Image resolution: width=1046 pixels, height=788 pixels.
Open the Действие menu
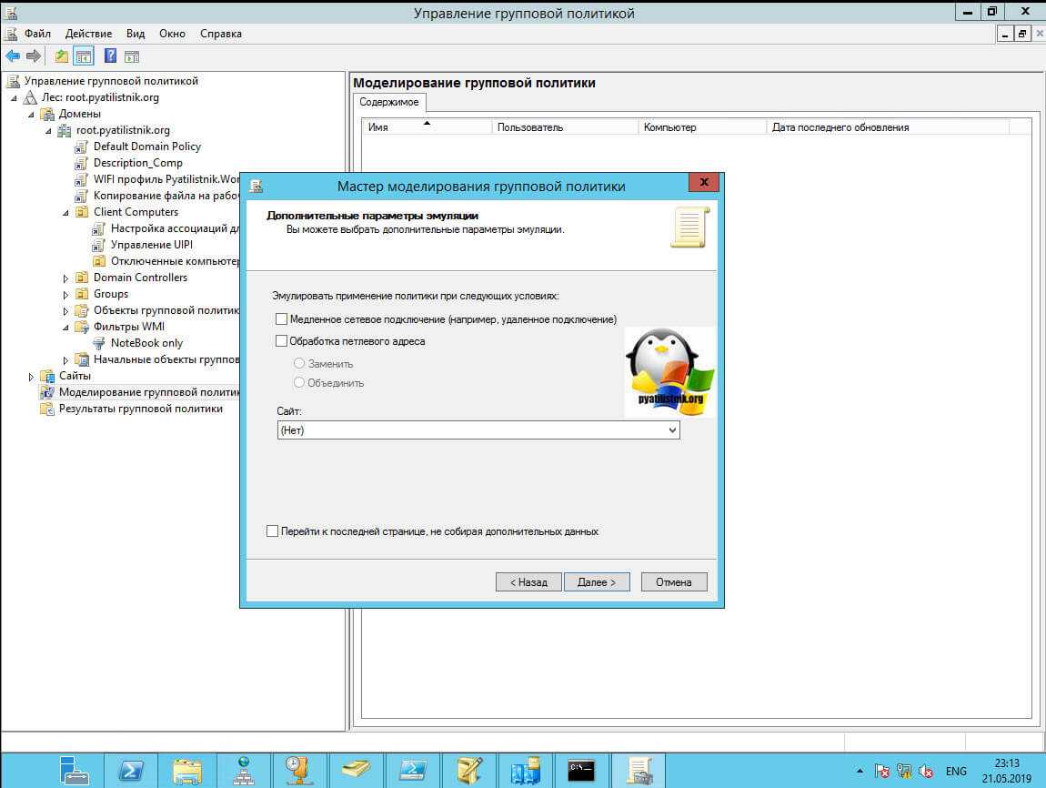point(88,34)
